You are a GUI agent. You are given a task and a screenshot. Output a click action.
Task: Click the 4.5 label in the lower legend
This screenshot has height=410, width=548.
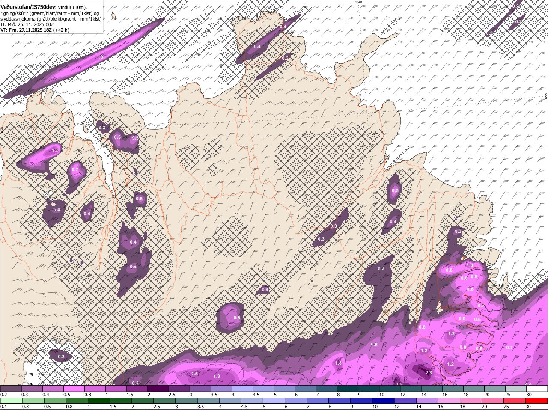point(244,407)
